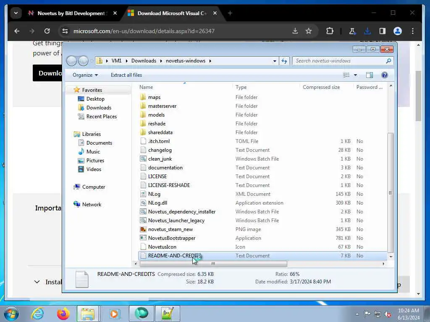Screen dimensions: 430x322
Task: Open the Windows Start menu
Action: [x=11, y=314]
